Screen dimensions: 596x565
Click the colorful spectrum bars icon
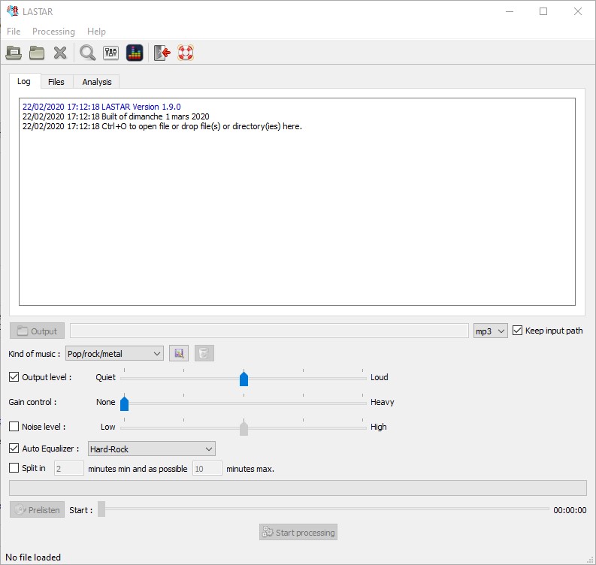135,53
